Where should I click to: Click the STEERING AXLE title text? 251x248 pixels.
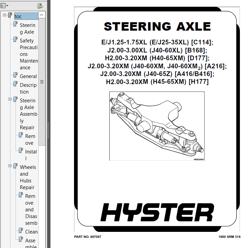point(157,27)
